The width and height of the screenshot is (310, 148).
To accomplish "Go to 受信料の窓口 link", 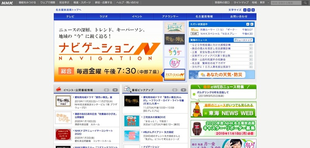I will point(222,3).
